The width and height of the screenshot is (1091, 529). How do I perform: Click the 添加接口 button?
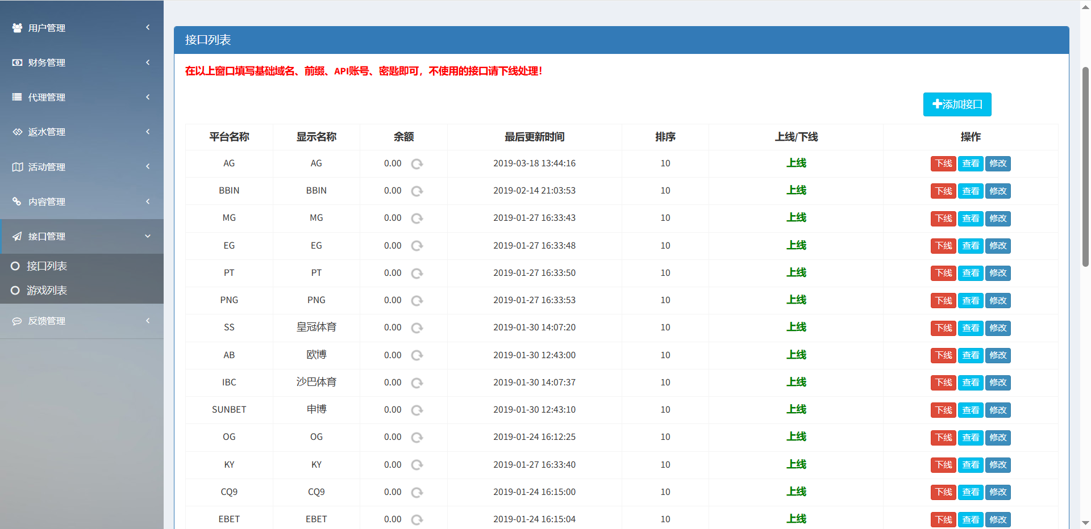point(957,104)
